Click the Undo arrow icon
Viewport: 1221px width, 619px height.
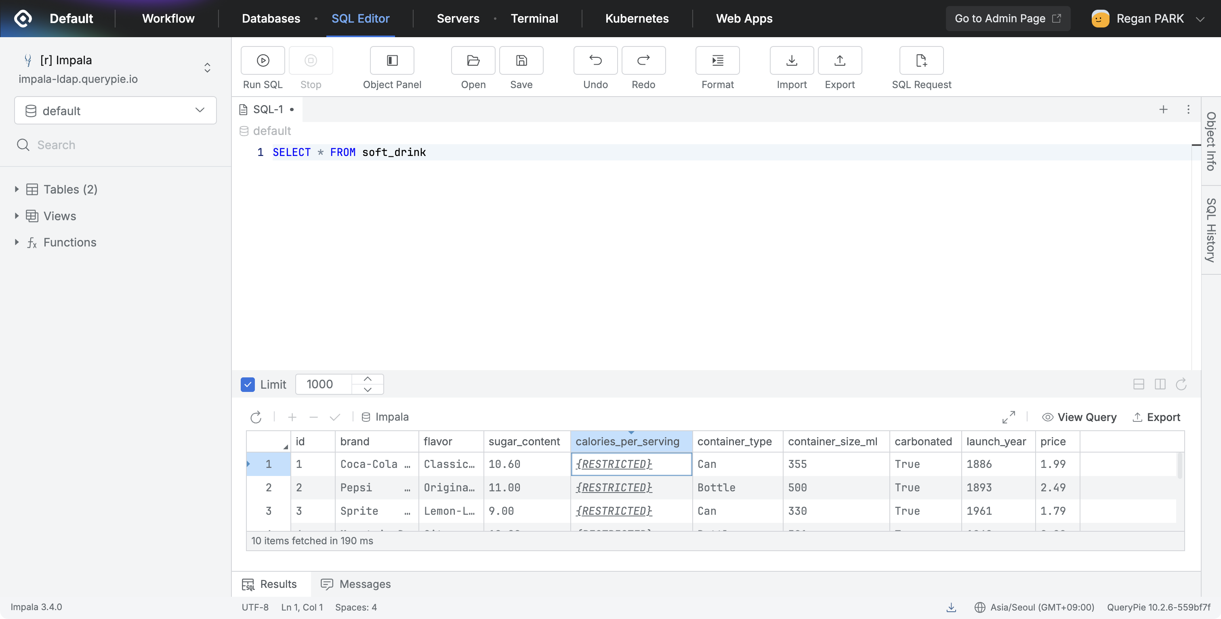point(595,60)
